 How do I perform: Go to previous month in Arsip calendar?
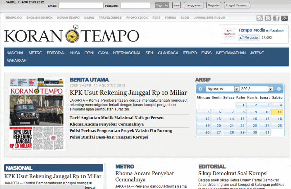200,89
